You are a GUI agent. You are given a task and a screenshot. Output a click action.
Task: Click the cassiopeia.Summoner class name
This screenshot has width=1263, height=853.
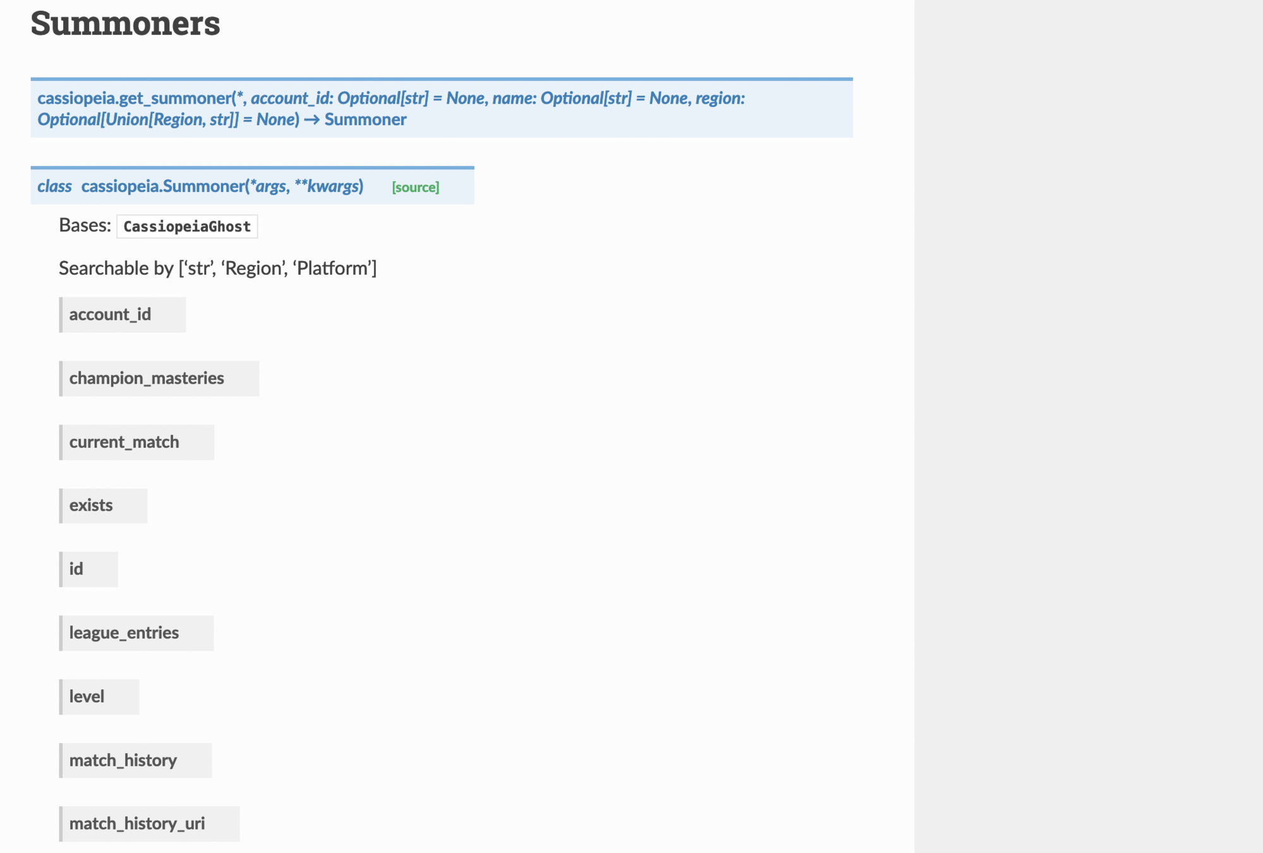[x=163, y=186]
